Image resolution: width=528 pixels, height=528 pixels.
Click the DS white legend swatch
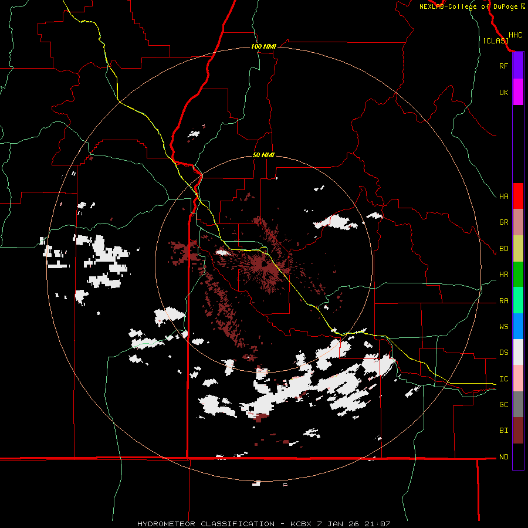[518, 352]
